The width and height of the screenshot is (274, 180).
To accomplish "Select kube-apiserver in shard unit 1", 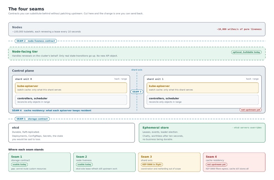I will coord(203,88).
